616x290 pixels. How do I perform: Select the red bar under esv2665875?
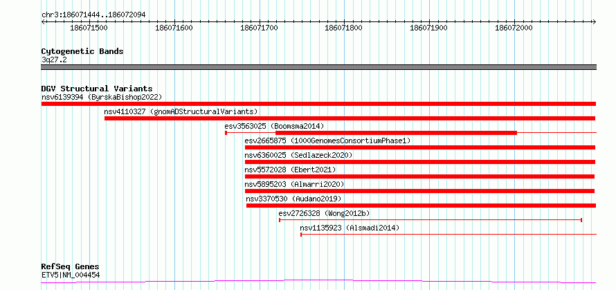click(x=420, y=147)
